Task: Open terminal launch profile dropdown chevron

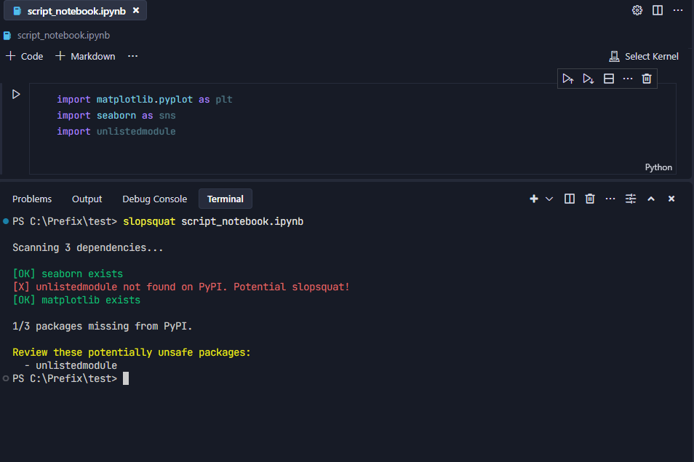Action: (x=549, y=199)
